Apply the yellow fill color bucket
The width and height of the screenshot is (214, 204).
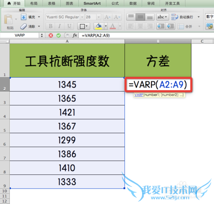pos(99,26)
